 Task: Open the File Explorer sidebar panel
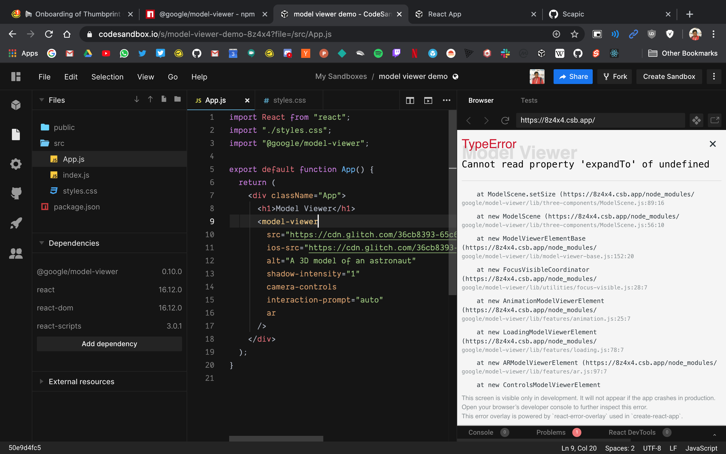(x=16, y=134)
